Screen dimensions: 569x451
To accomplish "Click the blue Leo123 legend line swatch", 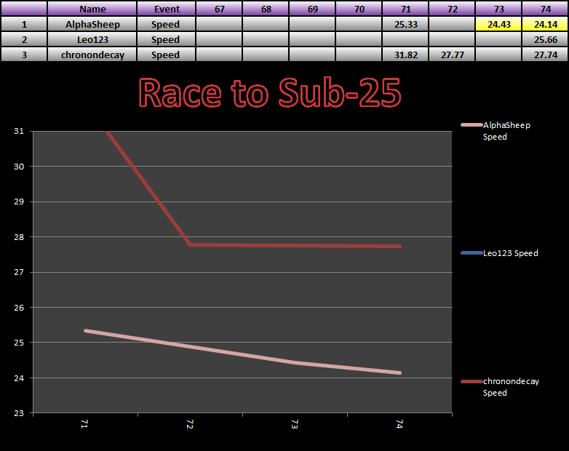I will [471, 253].
